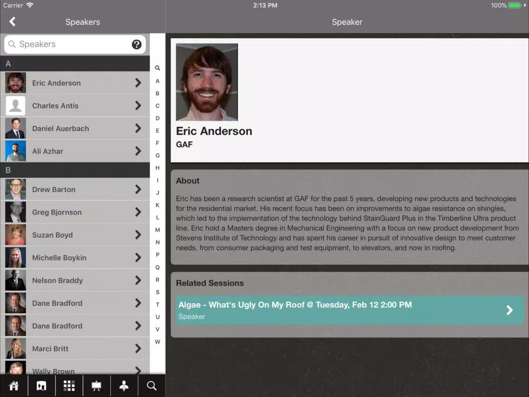This screenshot has width=529, height=397.
Task: Click the Speakers search field
Action: click(x=75, y=44)
